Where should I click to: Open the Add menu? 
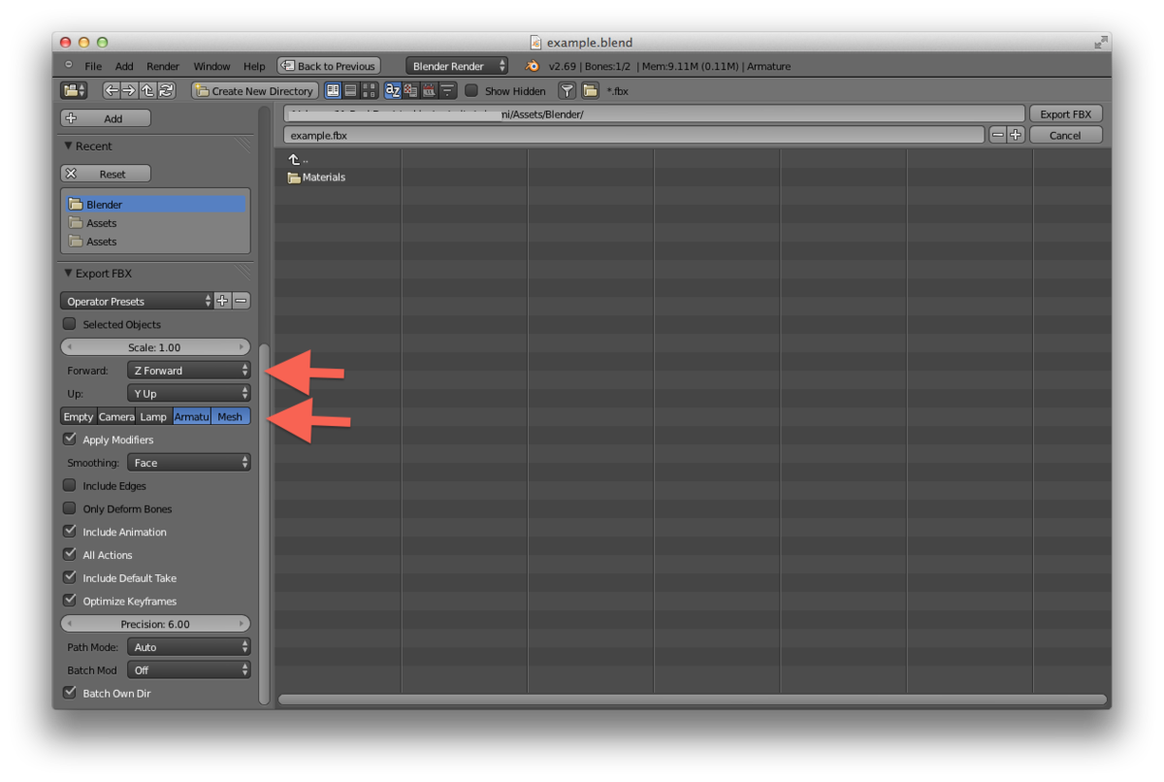tap(124, 66)
